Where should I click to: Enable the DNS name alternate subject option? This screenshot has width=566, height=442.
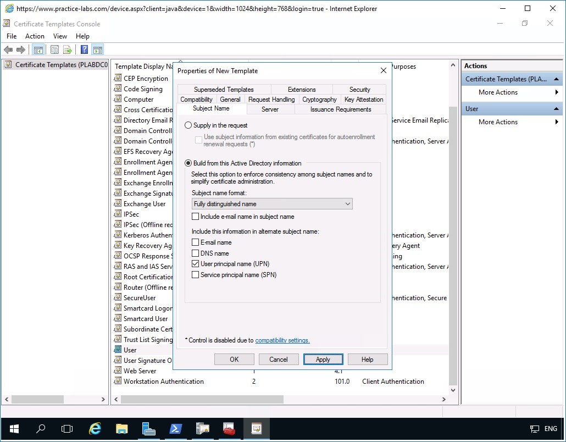pyautogui.click(x=195, y=253)
